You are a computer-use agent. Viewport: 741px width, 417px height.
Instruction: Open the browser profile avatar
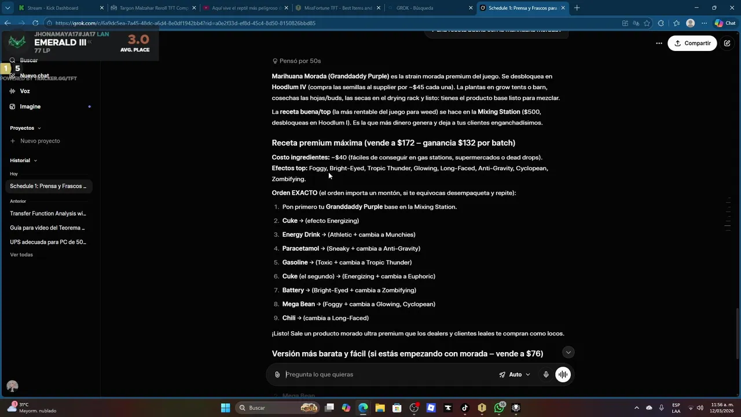tap(690, 23)
